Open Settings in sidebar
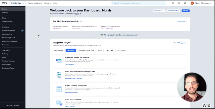 (13, 54)
